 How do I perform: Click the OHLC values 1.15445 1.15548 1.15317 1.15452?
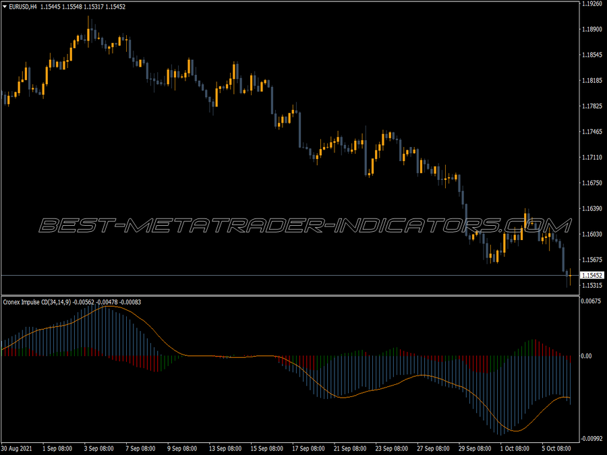point(83,7)
